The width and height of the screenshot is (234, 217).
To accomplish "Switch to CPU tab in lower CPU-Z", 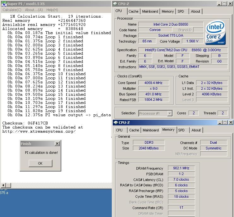I will 119,130.
